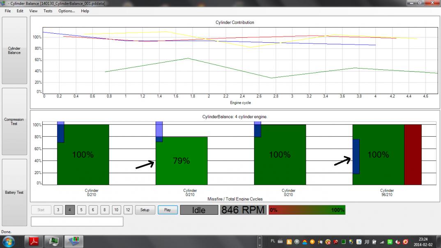Screen dimensions: 441x248
Task: Open the Tests menu
Action: point(48,11)
